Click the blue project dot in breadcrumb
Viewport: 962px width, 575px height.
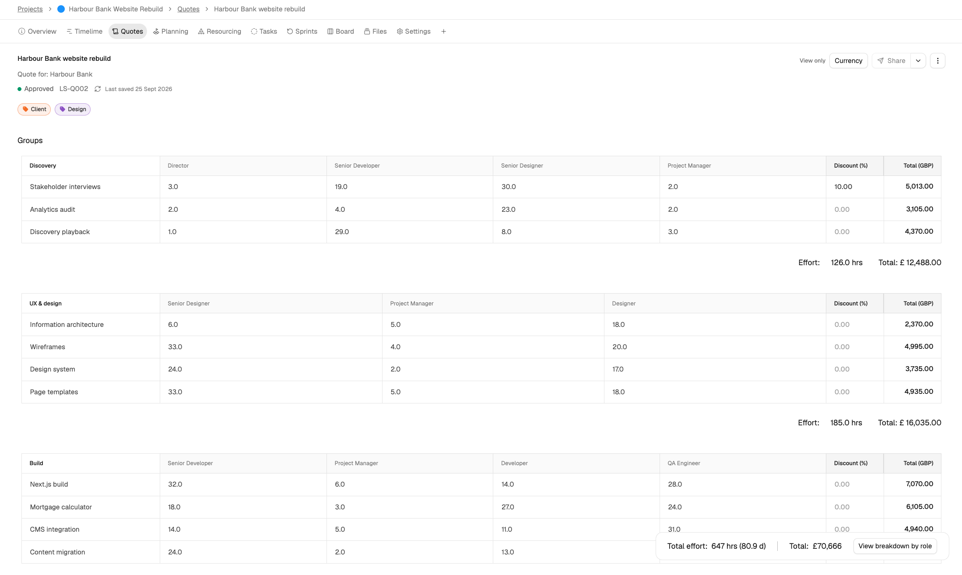pyautogui.click(x=61, y=9)
